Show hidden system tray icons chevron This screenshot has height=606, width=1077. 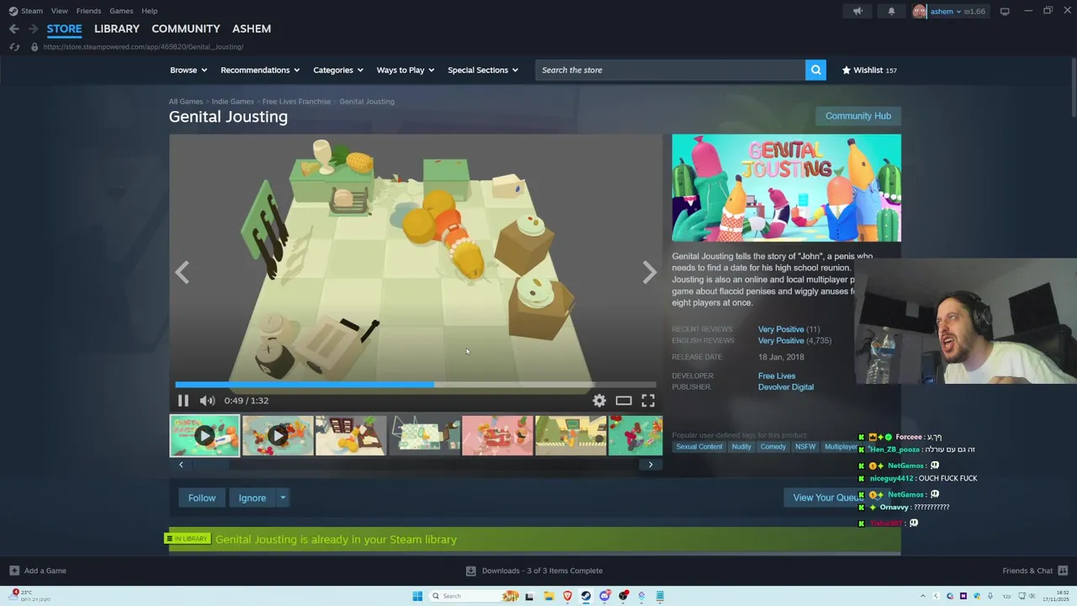point(922,596)
